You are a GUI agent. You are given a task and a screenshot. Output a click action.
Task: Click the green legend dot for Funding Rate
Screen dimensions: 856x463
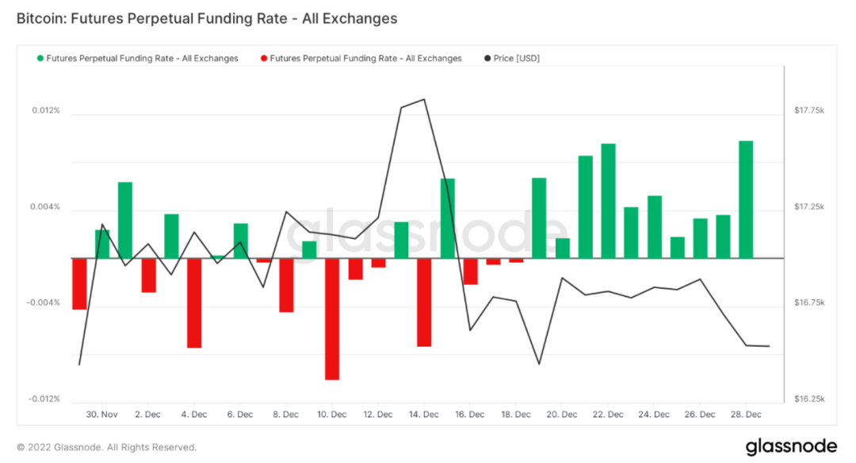[x=40, y=59]
